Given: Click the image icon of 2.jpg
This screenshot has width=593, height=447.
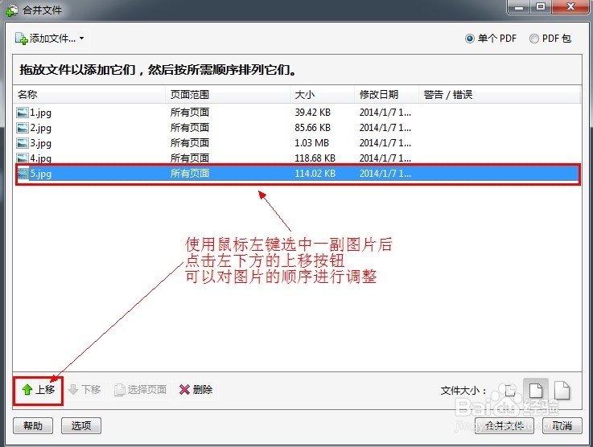Looking at the screenshot, I should [x=23, y=128].
